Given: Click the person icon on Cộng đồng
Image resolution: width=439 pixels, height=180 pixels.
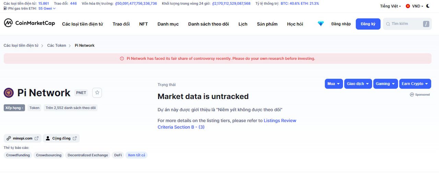Looking at the screenshot, I should pos(48,138).
